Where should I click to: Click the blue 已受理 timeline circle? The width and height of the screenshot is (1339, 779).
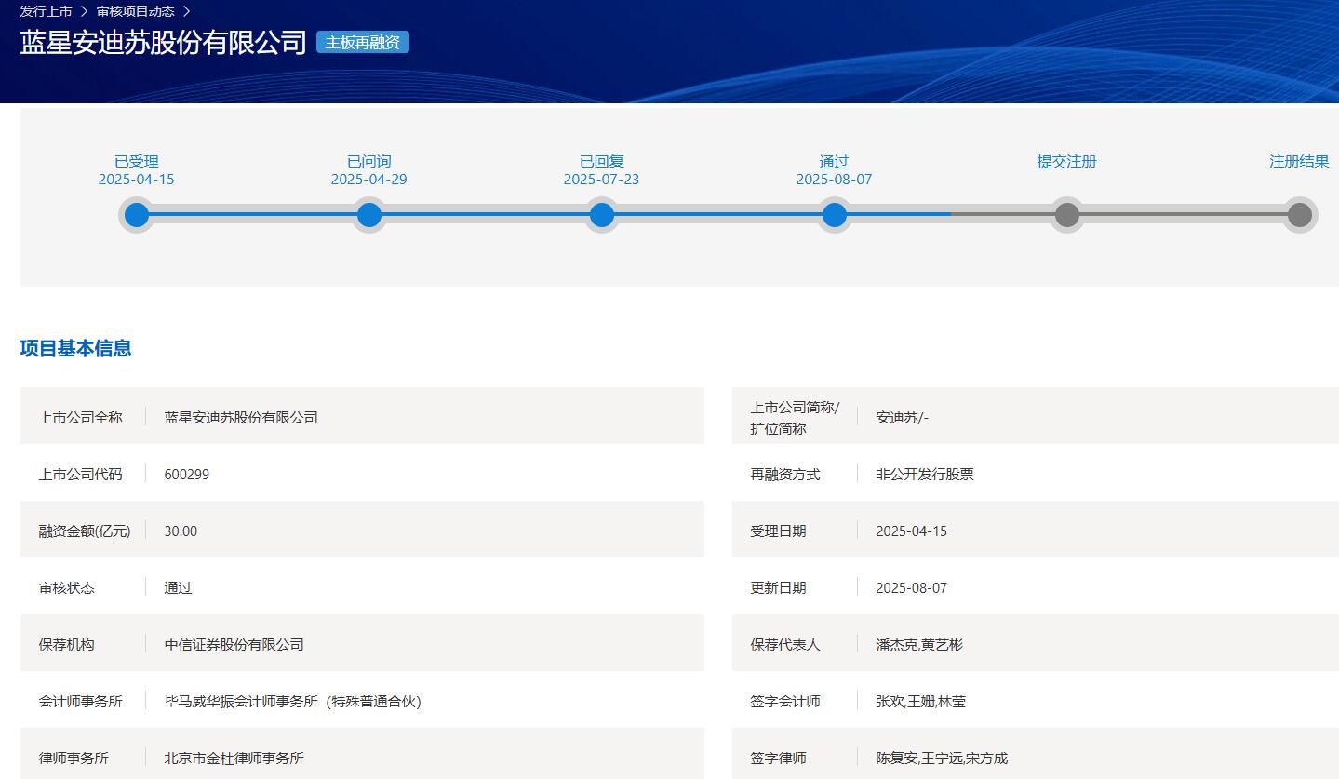[x=137, y=215]
